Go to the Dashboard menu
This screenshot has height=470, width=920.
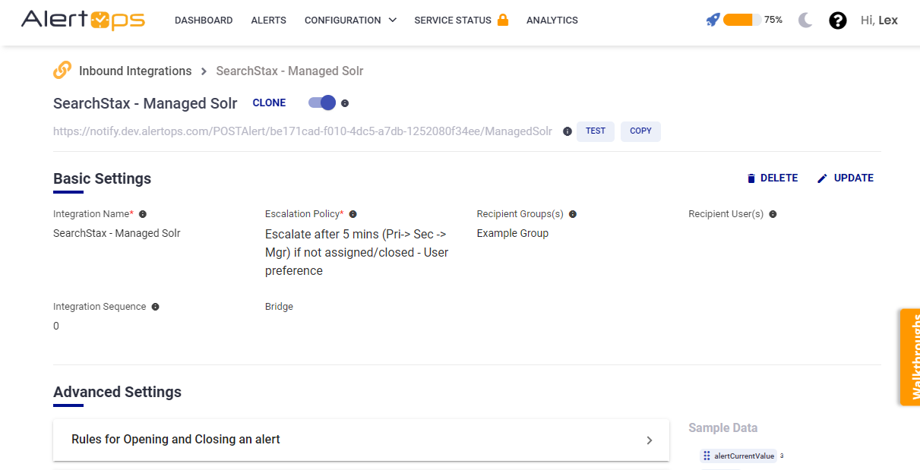[x=204, y=21]
